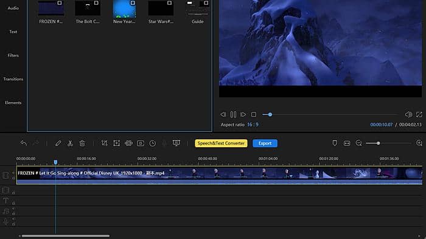Click the PIP overlay track icon
The width and height of the screenshot is (426, 239).
[5, 190]
